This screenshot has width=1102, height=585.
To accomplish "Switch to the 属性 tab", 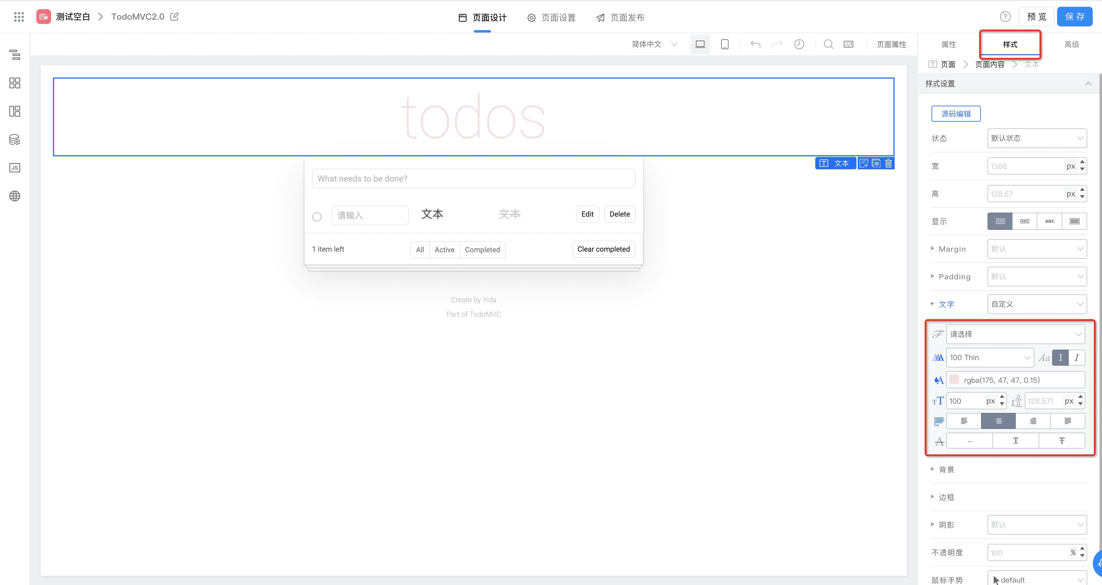I will point(948,45).
